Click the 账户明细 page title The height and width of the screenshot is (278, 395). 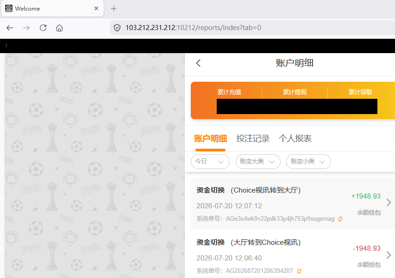point(295,63)
